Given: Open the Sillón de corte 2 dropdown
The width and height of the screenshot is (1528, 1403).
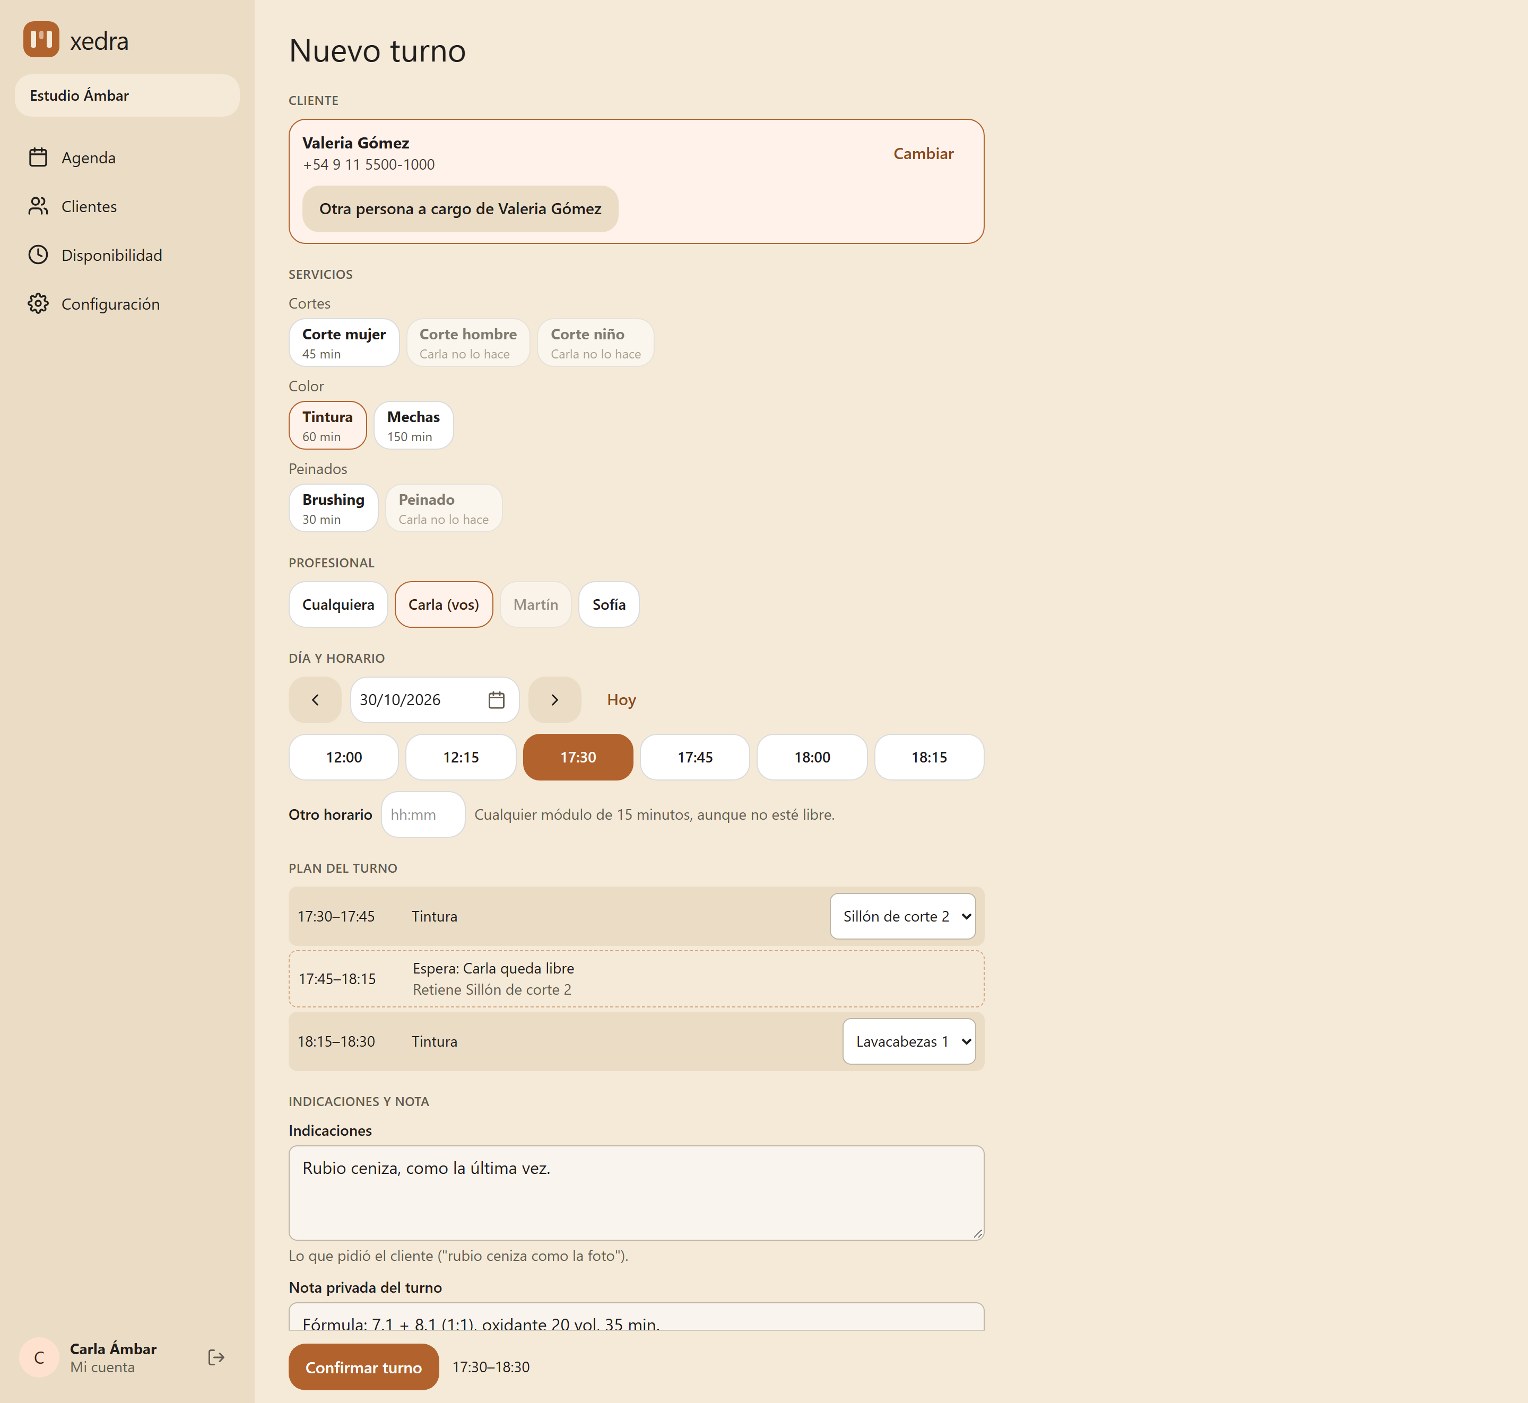Looking at the screenshot, I should [x=902, y=916].
